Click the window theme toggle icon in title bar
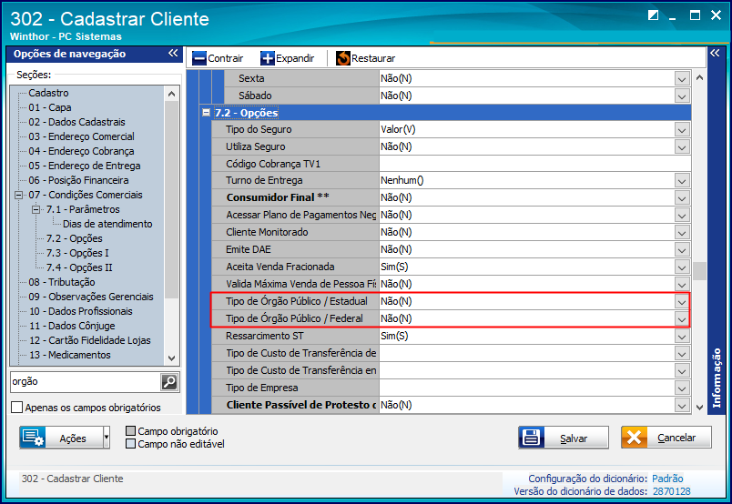 (653, 15)
